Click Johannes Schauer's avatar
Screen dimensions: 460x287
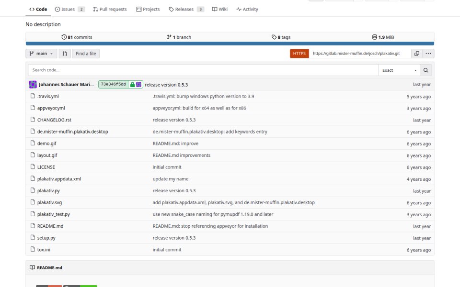pos(33,84)
